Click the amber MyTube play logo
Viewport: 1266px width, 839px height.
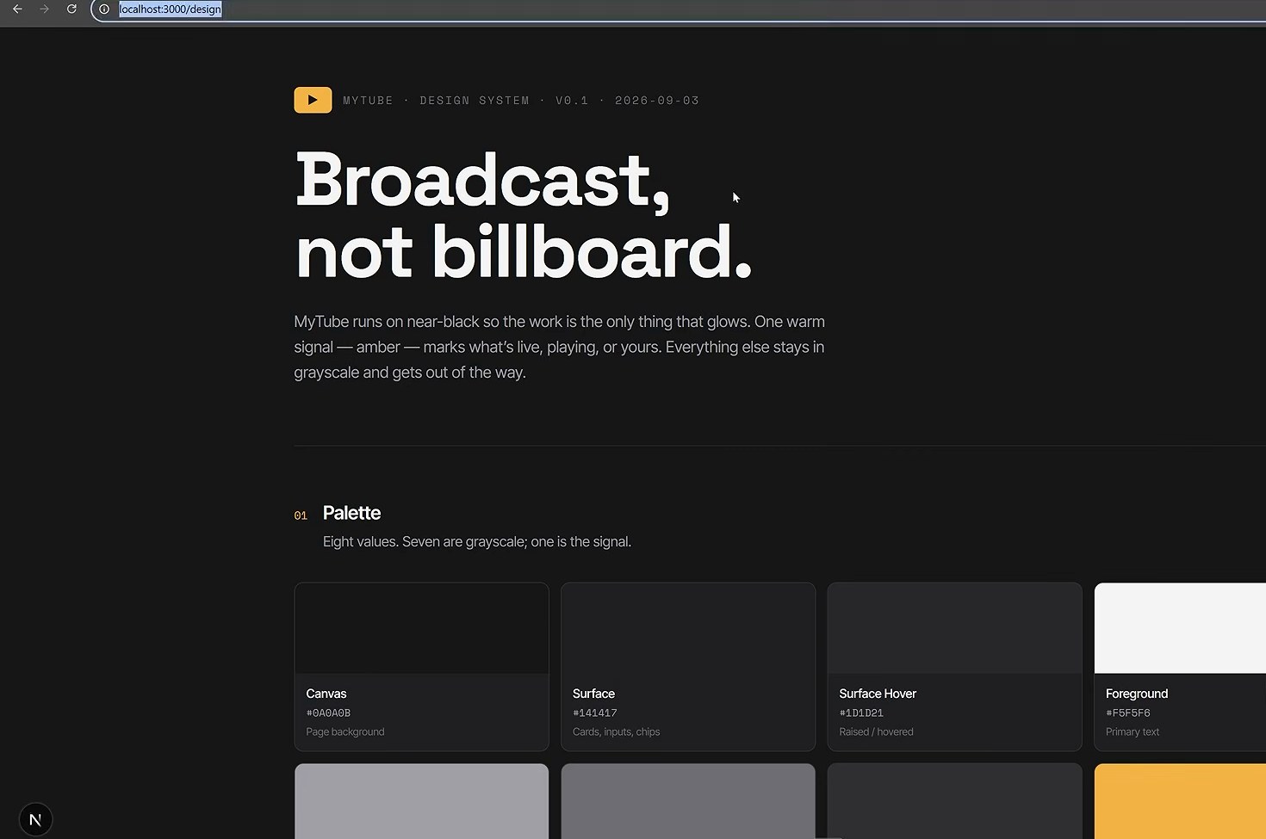pyautogui.click(x=313, y=100)
